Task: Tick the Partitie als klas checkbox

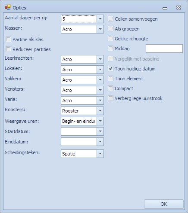Action: point(8,40)
